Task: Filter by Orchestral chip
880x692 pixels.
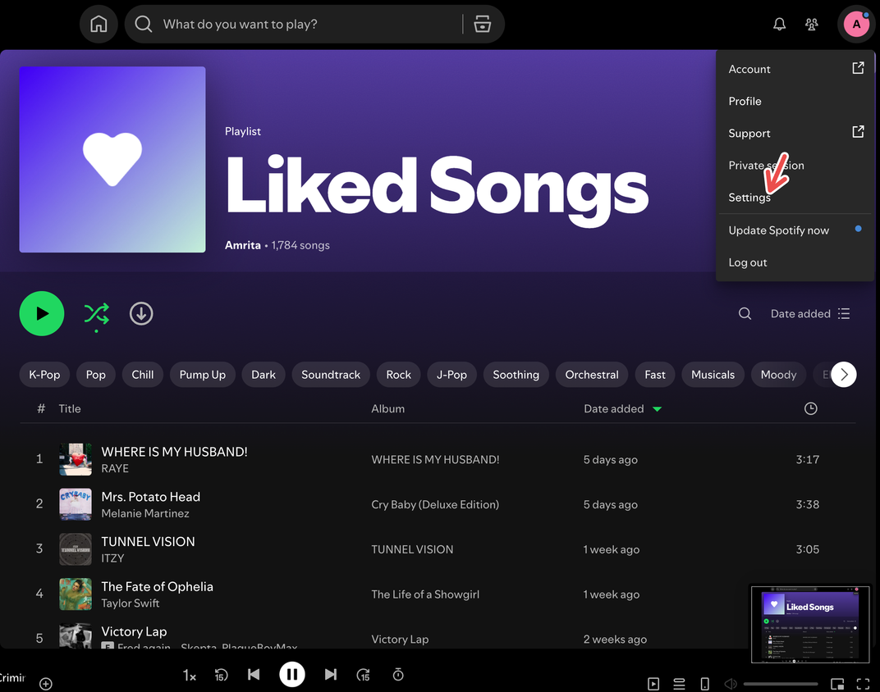Action: [x=592, y=375]
